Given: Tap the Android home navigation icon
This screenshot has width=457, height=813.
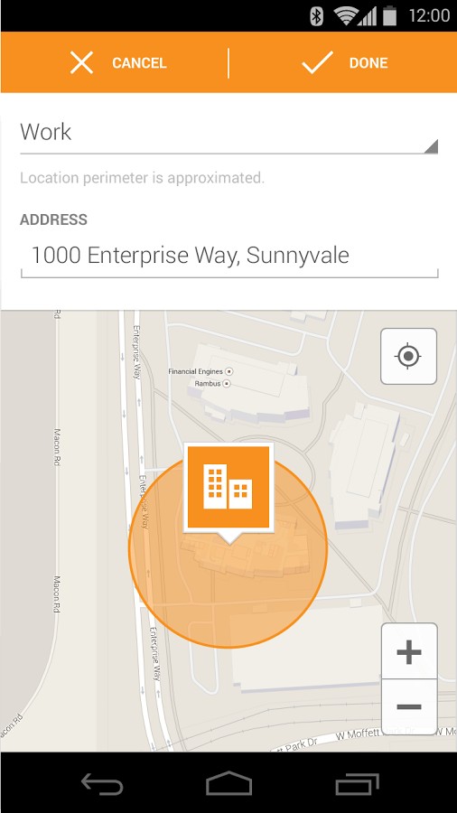Looking at the screenshot, I should point(229,783).
